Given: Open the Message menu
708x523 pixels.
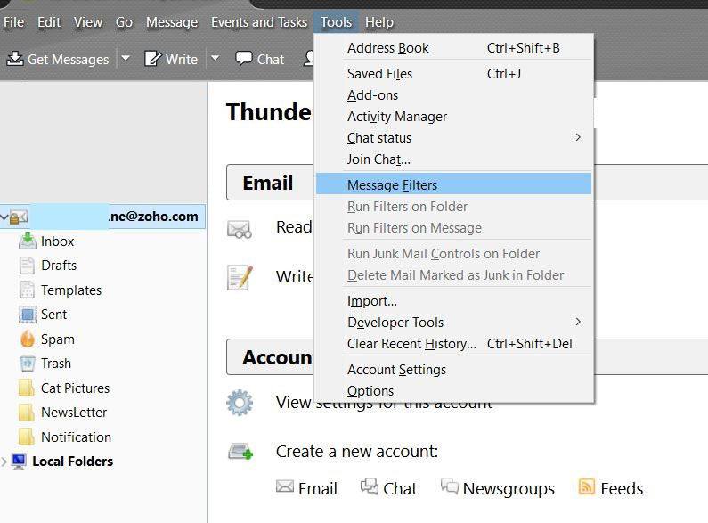Looking at the screenshot, I should 172,22.
